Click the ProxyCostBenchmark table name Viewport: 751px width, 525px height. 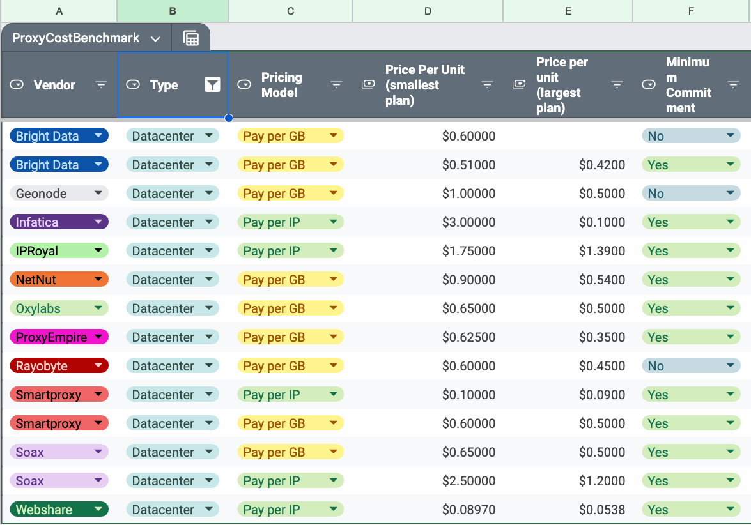click(75, 38)
